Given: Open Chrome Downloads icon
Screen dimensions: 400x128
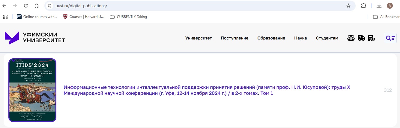Looking at the screenshot, I should pos(379,6).
